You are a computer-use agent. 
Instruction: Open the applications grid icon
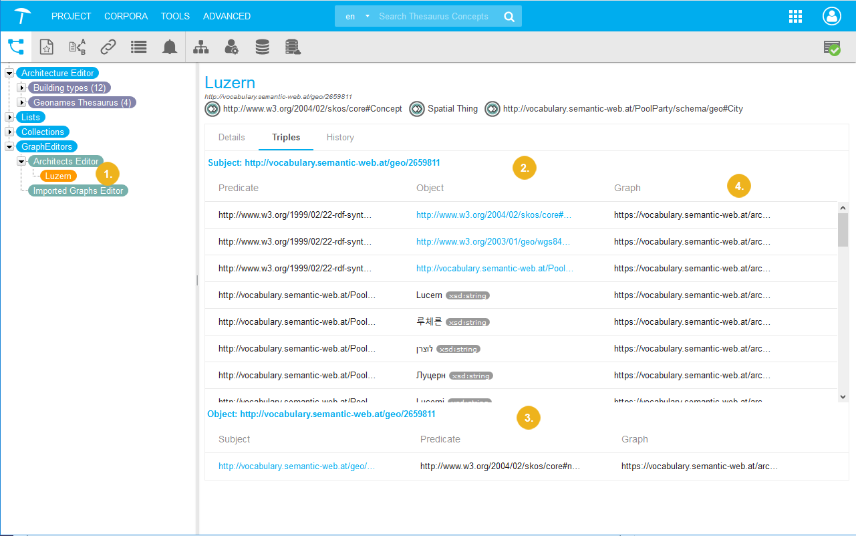point(795,17)
